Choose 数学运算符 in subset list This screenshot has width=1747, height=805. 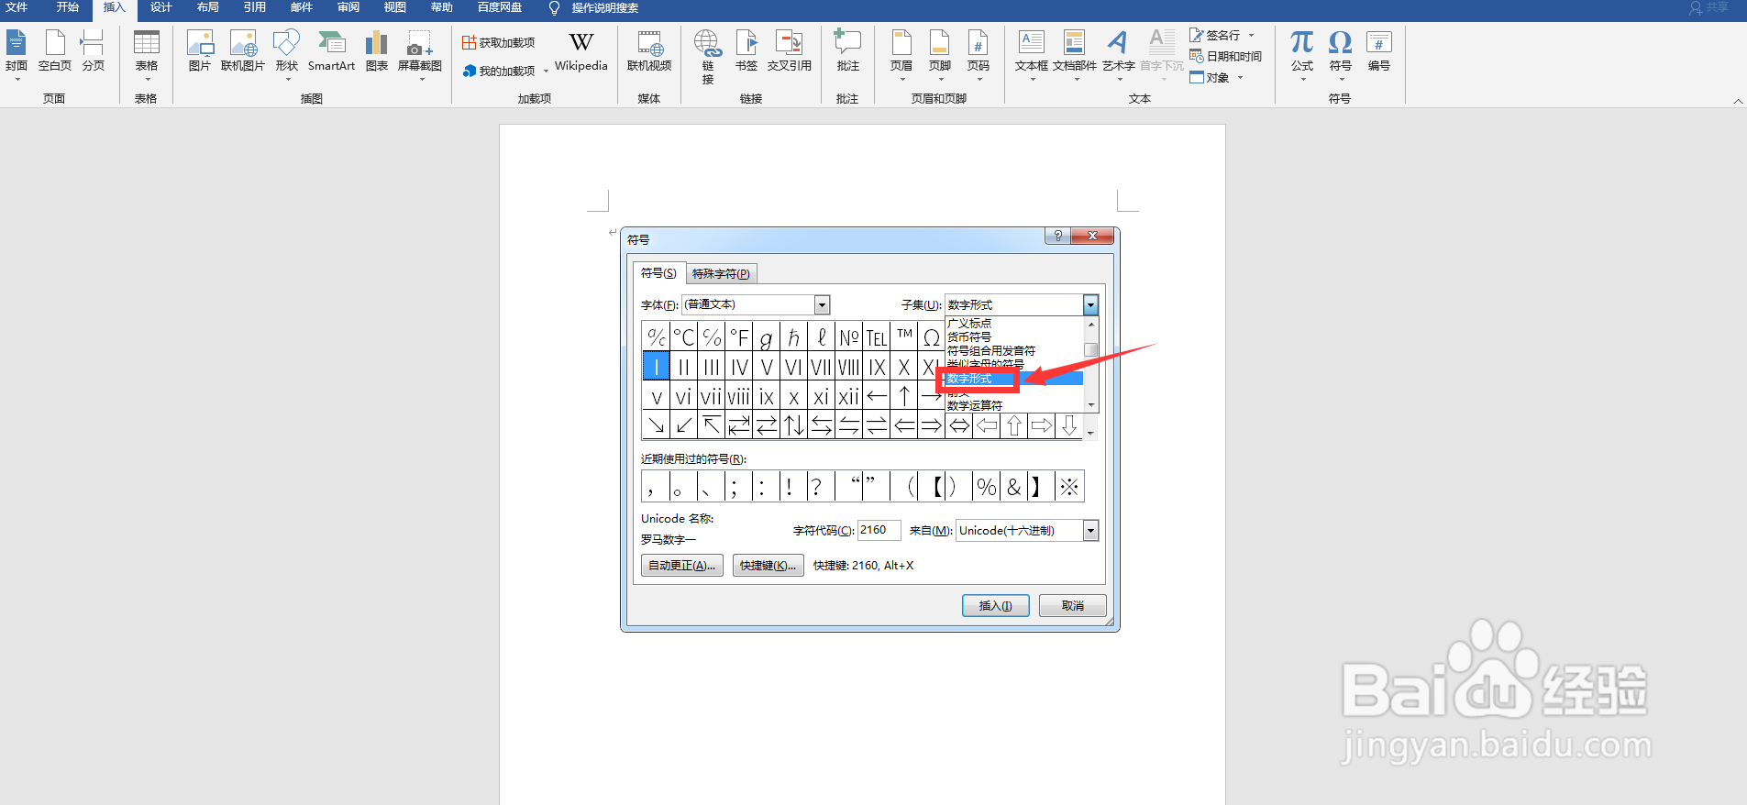tap(975, 405)
